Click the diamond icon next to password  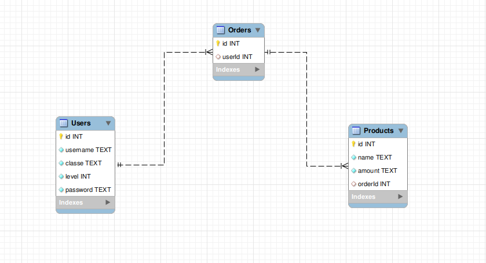point(61,190)
